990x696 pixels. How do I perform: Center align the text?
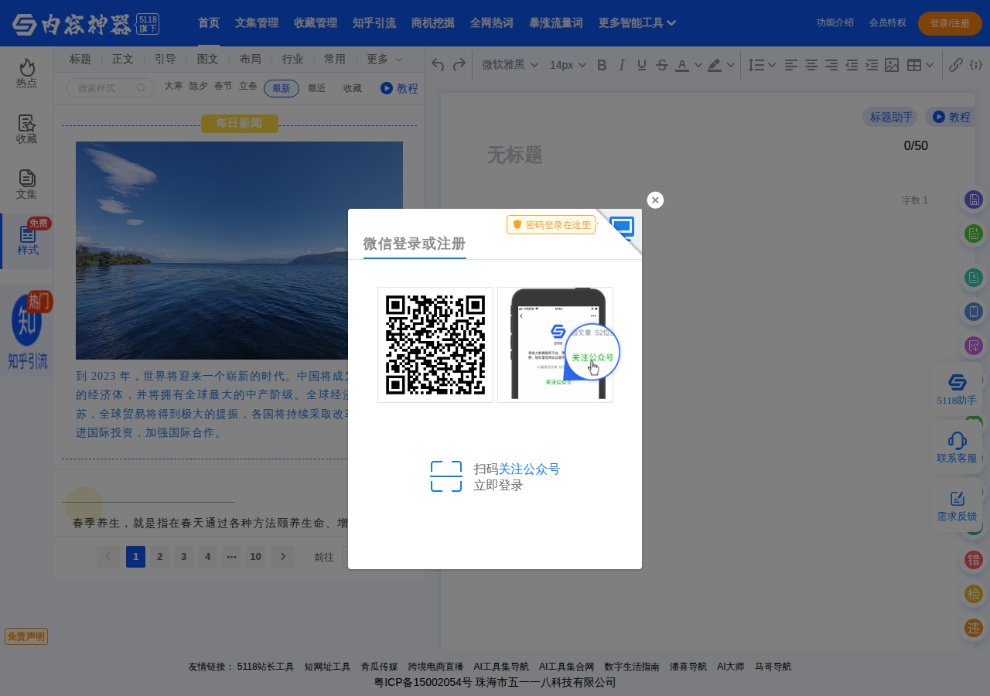[811, 65]
